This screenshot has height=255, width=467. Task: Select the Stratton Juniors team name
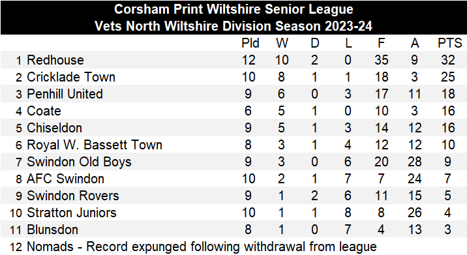click(x=72, y=213)
